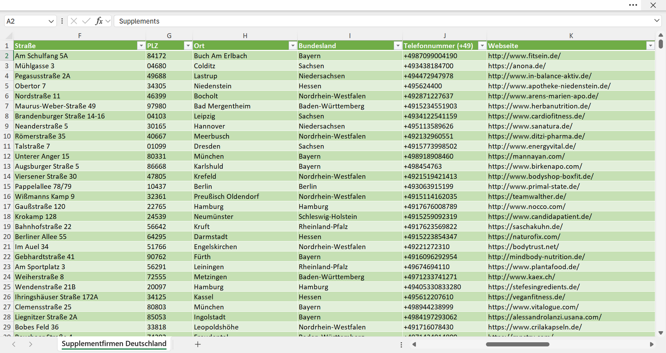Select cell Preußisch Oldendorf
The image size is (666, 353).
(x=245, y=197)
